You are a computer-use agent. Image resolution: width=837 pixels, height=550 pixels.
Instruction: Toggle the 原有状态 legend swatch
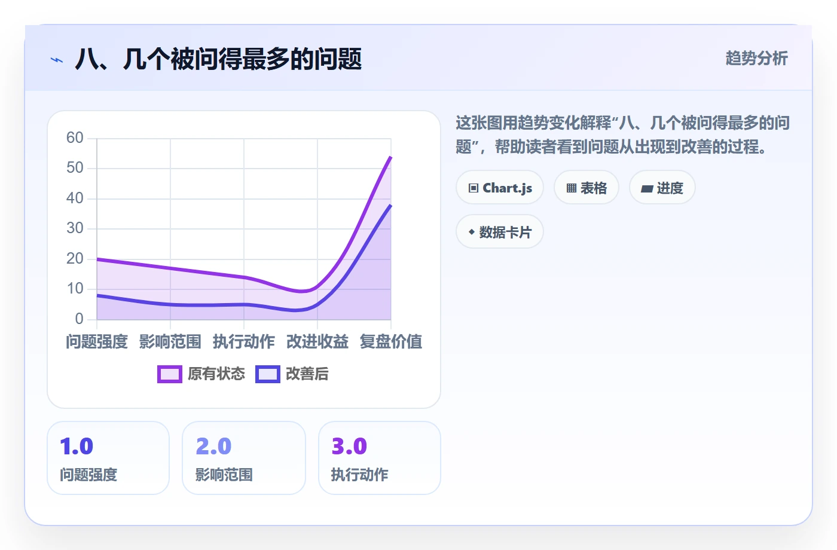[170, 374]
